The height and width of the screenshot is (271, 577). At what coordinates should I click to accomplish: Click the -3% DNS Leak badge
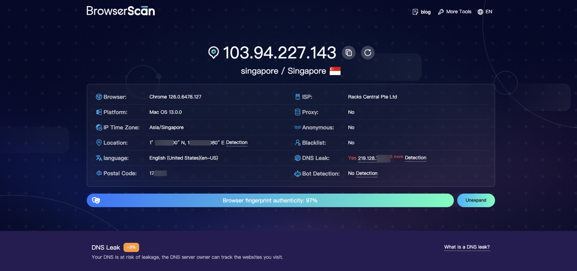(x=131, y=247)
